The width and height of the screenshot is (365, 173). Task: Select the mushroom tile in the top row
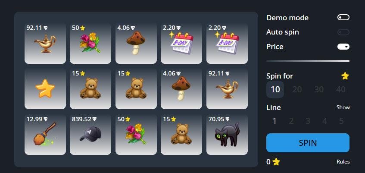point(136,44)
